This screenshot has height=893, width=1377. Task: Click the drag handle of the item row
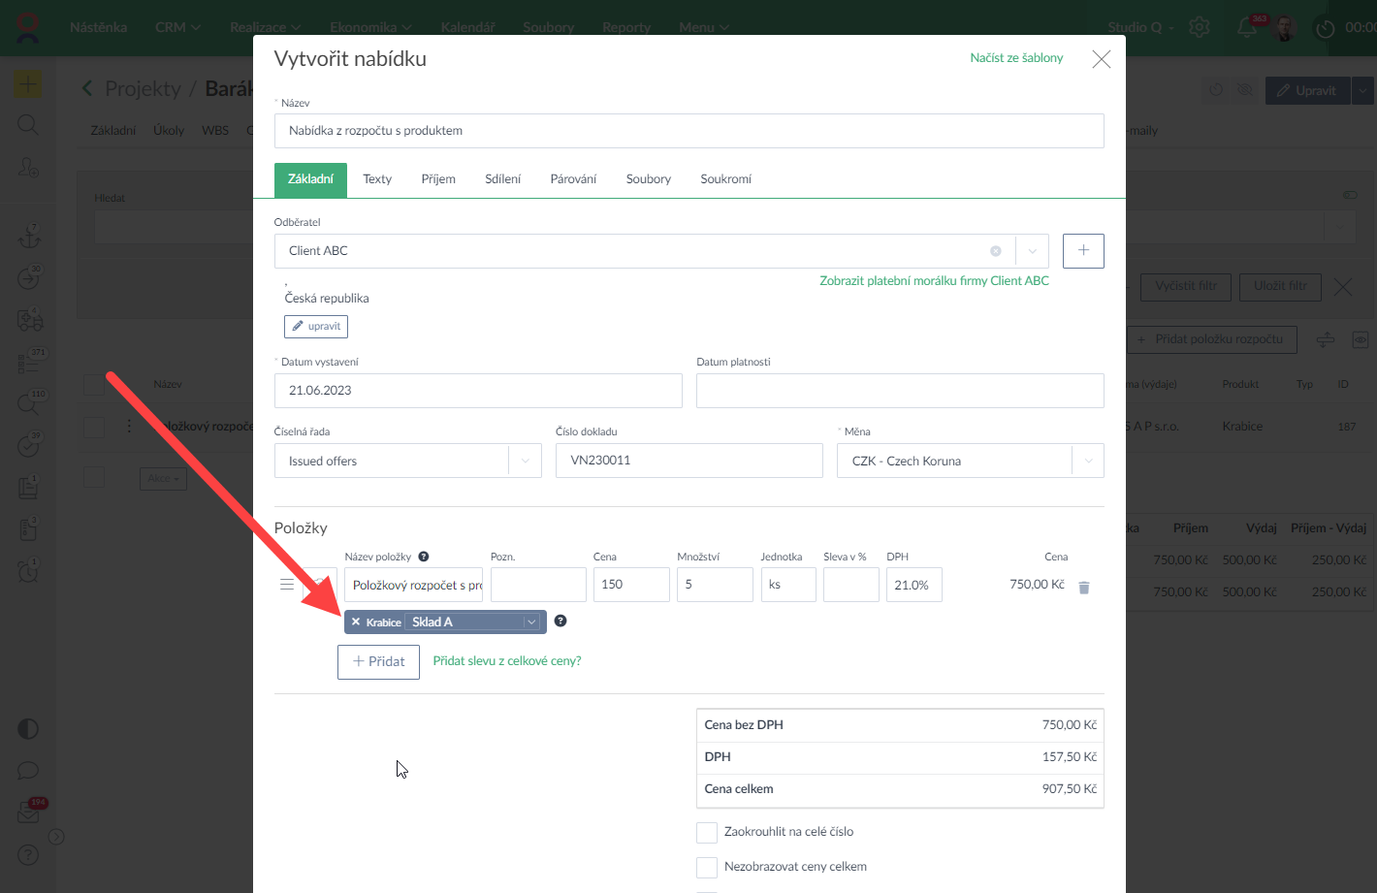coord(287,585)
